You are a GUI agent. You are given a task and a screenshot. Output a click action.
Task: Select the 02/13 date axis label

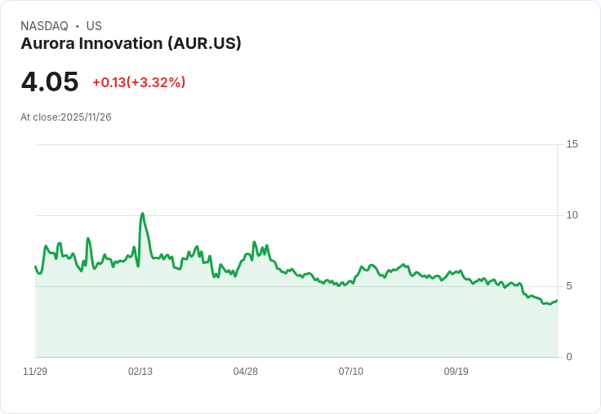coord(140,372)
